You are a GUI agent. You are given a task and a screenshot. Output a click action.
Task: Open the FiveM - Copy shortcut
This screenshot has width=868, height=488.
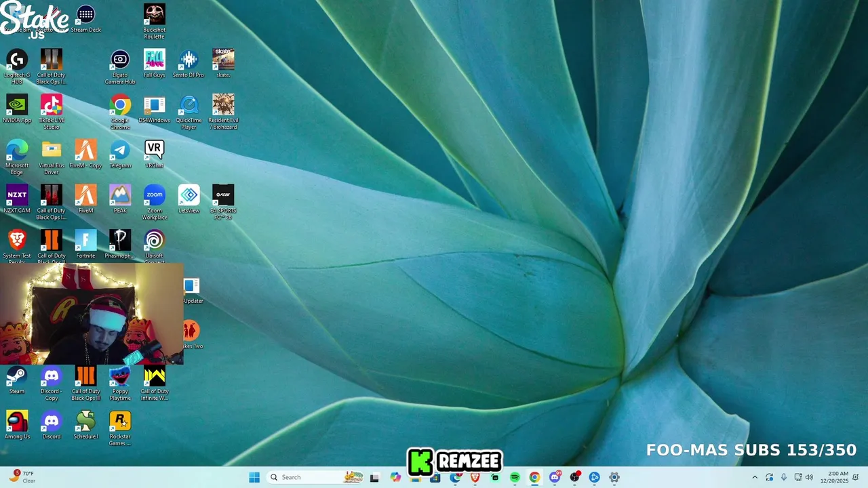[85, 155]
